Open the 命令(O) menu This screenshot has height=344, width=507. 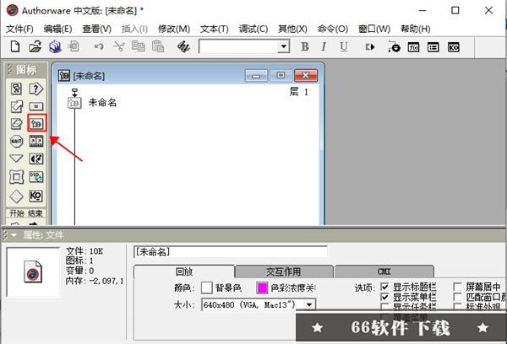point(333,29)
